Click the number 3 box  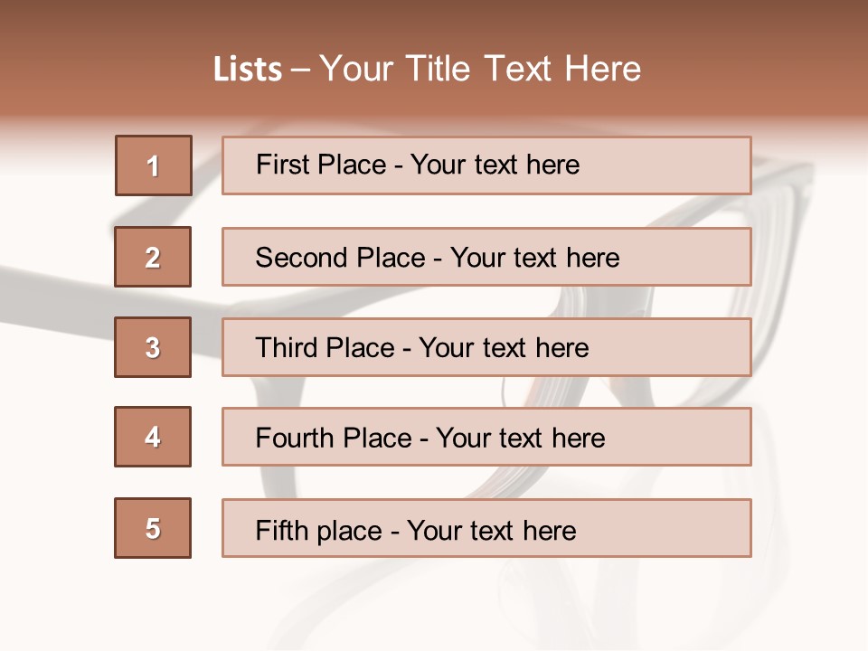(153, 347)
